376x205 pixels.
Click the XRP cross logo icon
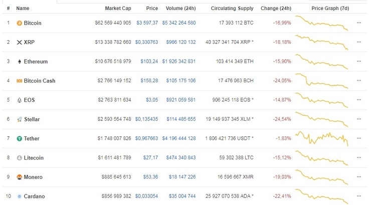(x=20, y=42)
